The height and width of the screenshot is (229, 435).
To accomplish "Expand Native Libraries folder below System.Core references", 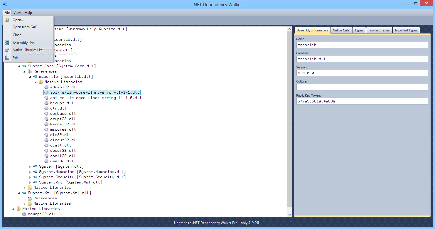I will coord(25,188).
